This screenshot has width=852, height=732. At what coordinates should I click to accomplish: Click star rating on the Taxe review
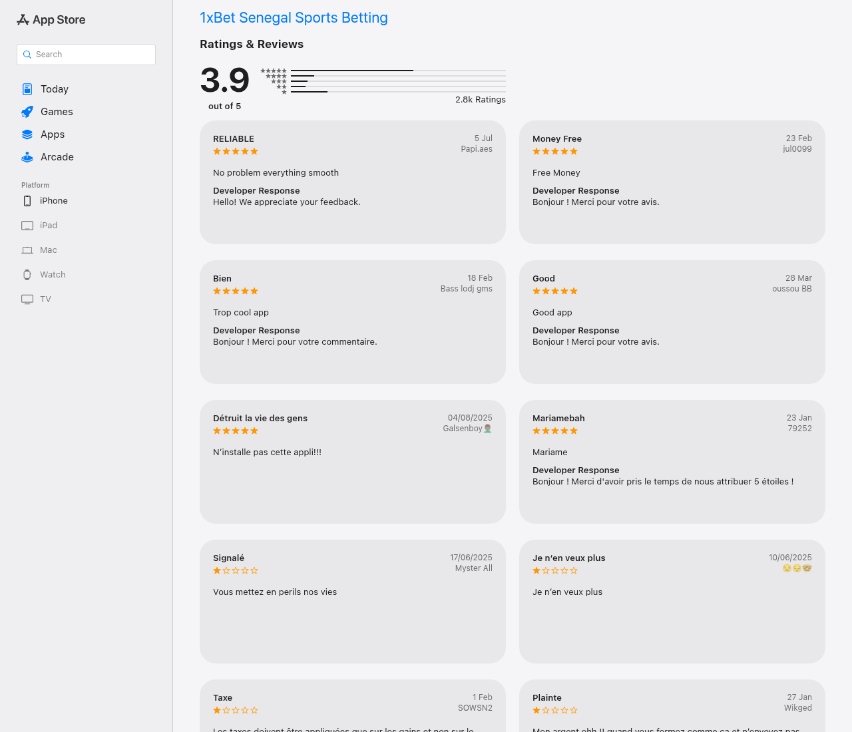(236, 711)
